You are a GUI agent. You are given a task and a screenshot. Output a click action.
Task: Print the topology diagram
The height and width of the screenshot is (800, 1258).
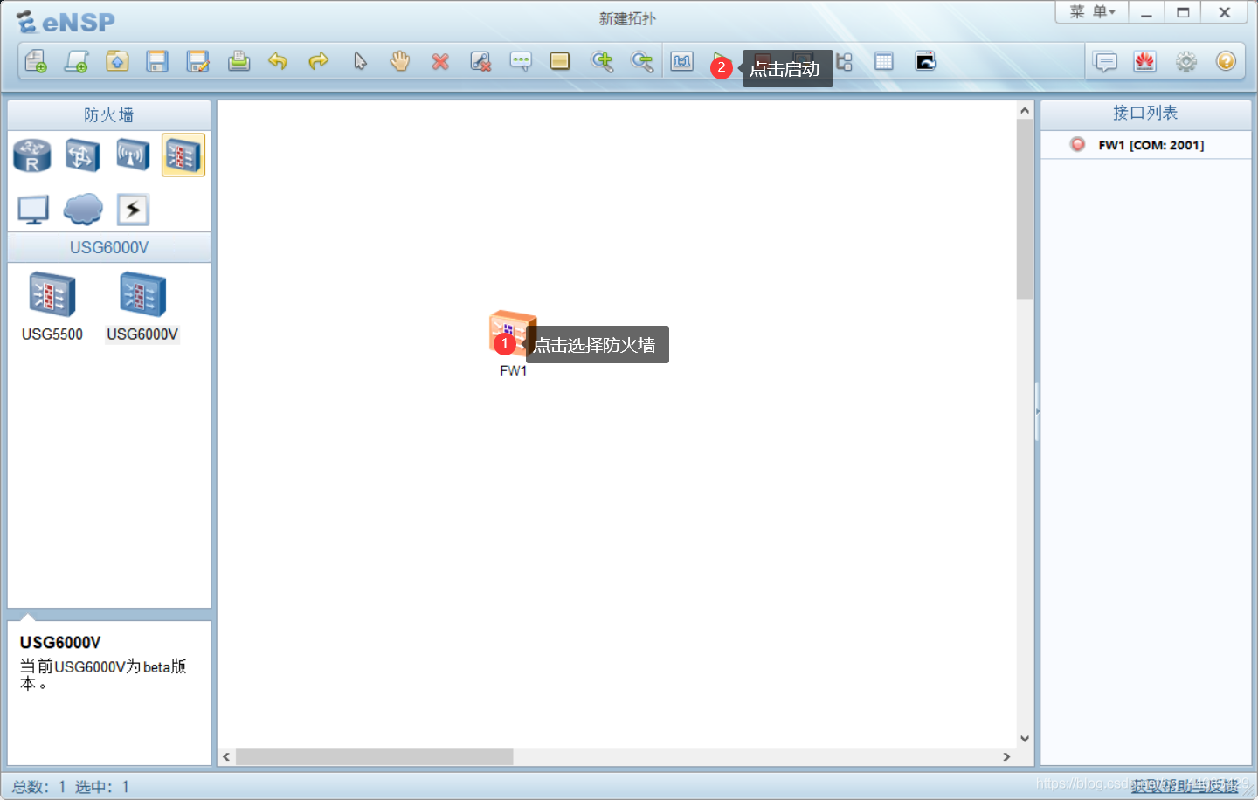tap(238, 61)
